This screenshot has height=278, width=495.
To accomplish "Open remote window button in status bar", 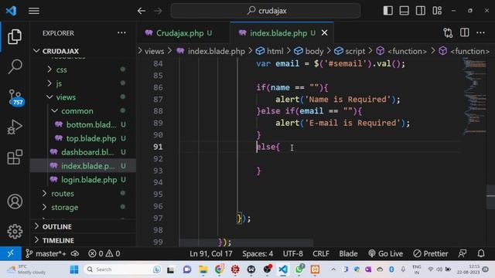I will 11,254.
